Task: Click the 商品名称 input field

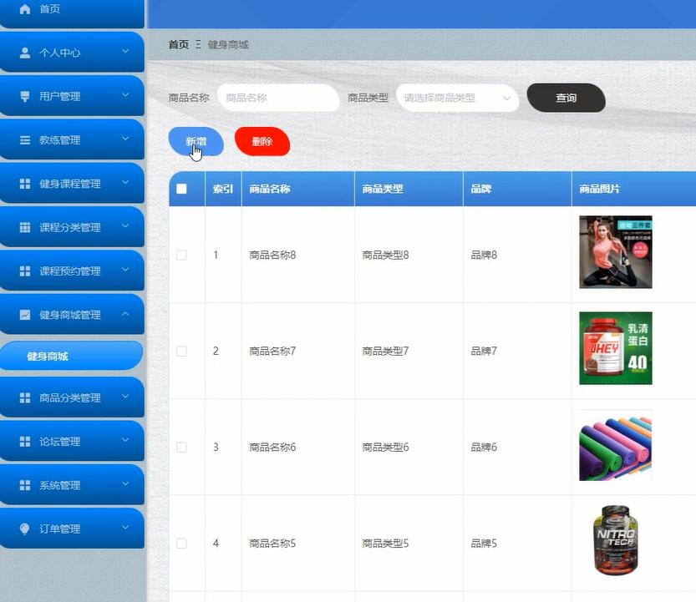Action: pyautogui.click(x=278, y=98)
